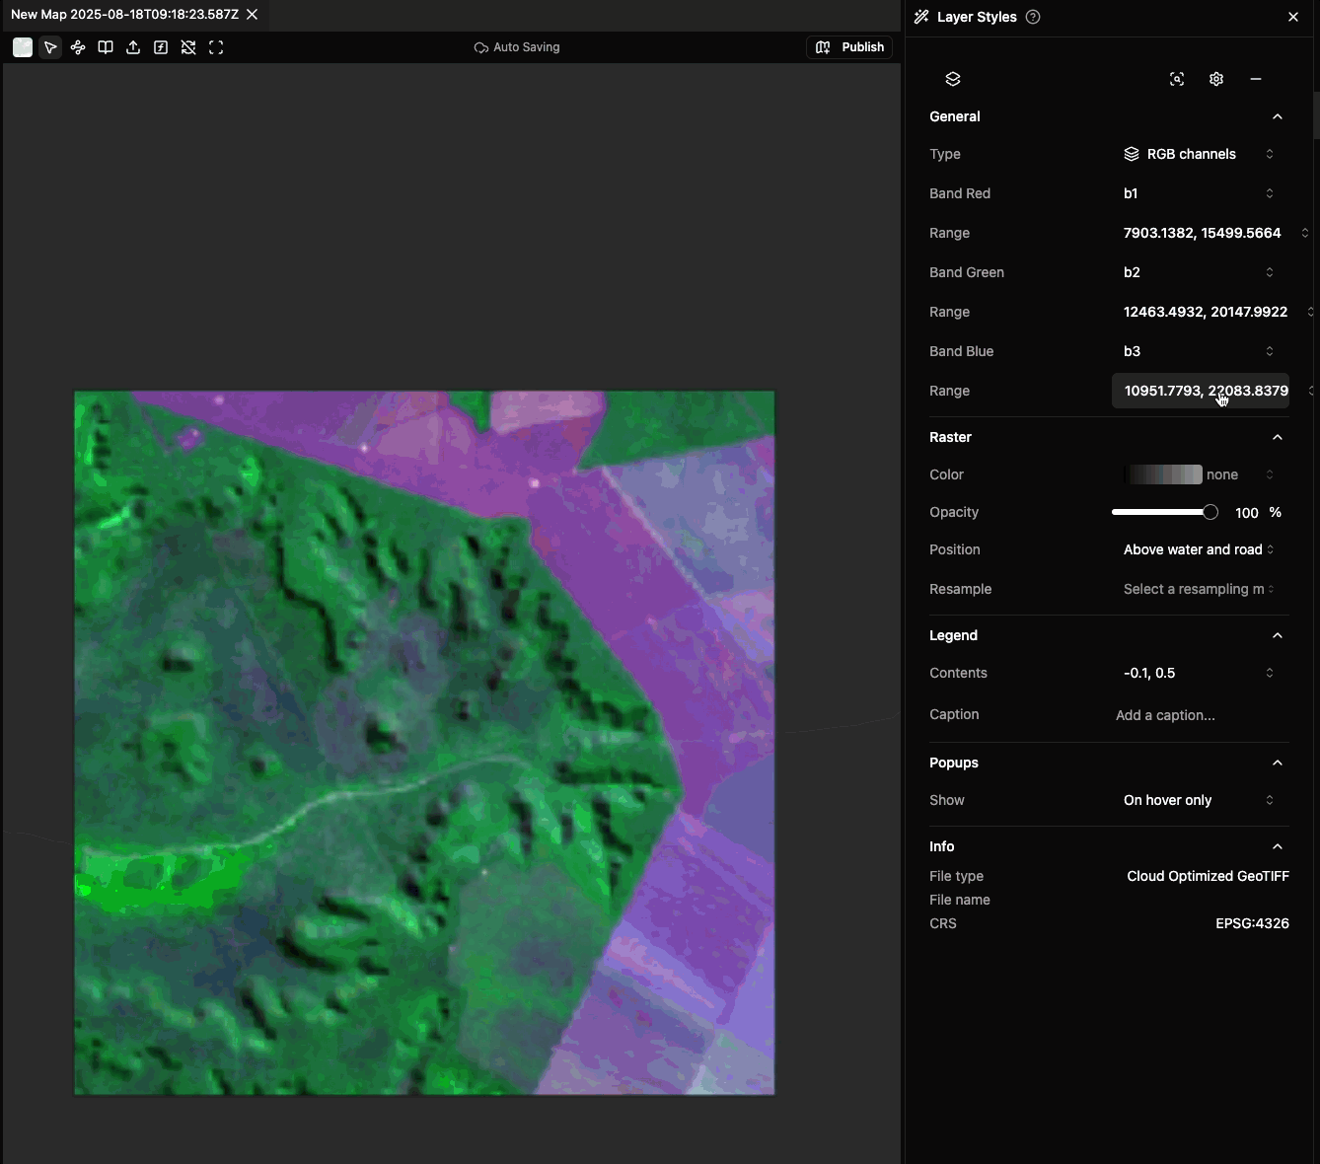Click the unlink layers icon
This screenshot has height=1164, width=1320.
point(188,46)
